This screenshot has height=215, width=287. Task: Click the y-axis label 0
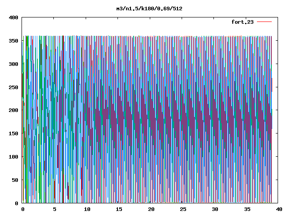tap(17, 203)
